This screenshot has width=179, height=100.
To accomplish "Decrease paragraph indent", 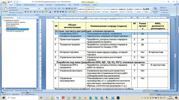I will (x=67, y=9).
